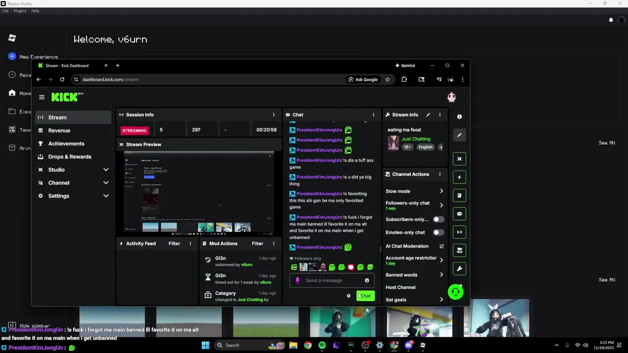Go back in the browser
The image size is (628, 353).
(x=39, y=79)
